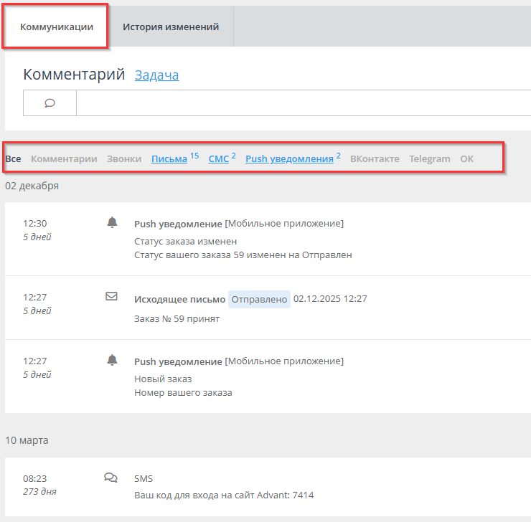Filter the feed by 'Комментарии'
531x522 pixels.
[x=64, y=158]
